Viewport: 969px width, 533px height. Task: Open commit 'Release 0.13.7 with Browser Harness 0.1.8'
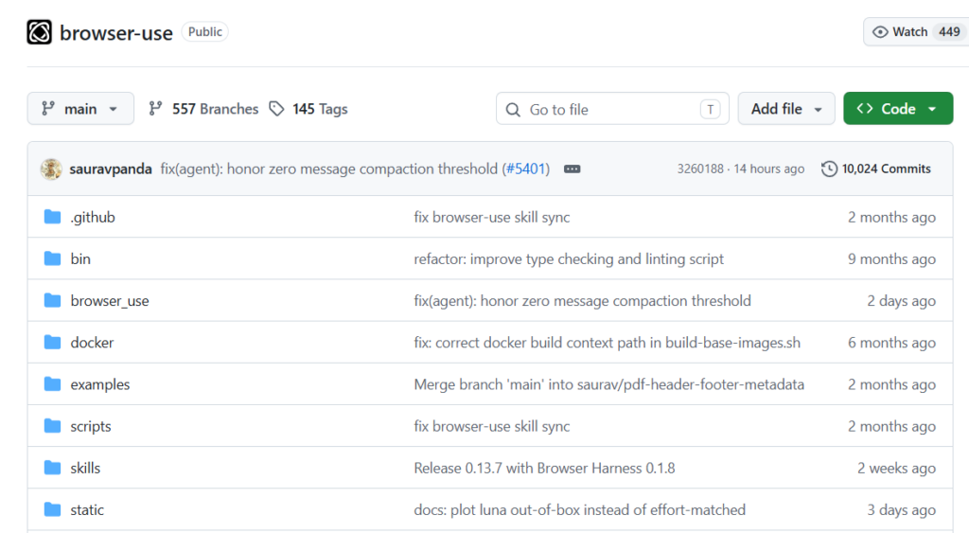544,468
